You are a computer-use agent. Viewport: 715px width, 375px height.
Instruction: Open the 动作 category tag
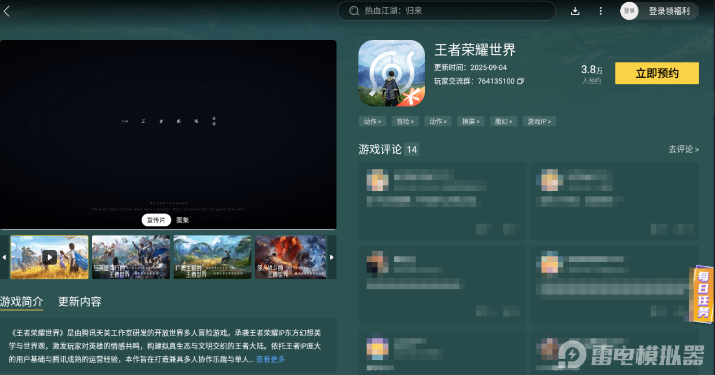372,121
